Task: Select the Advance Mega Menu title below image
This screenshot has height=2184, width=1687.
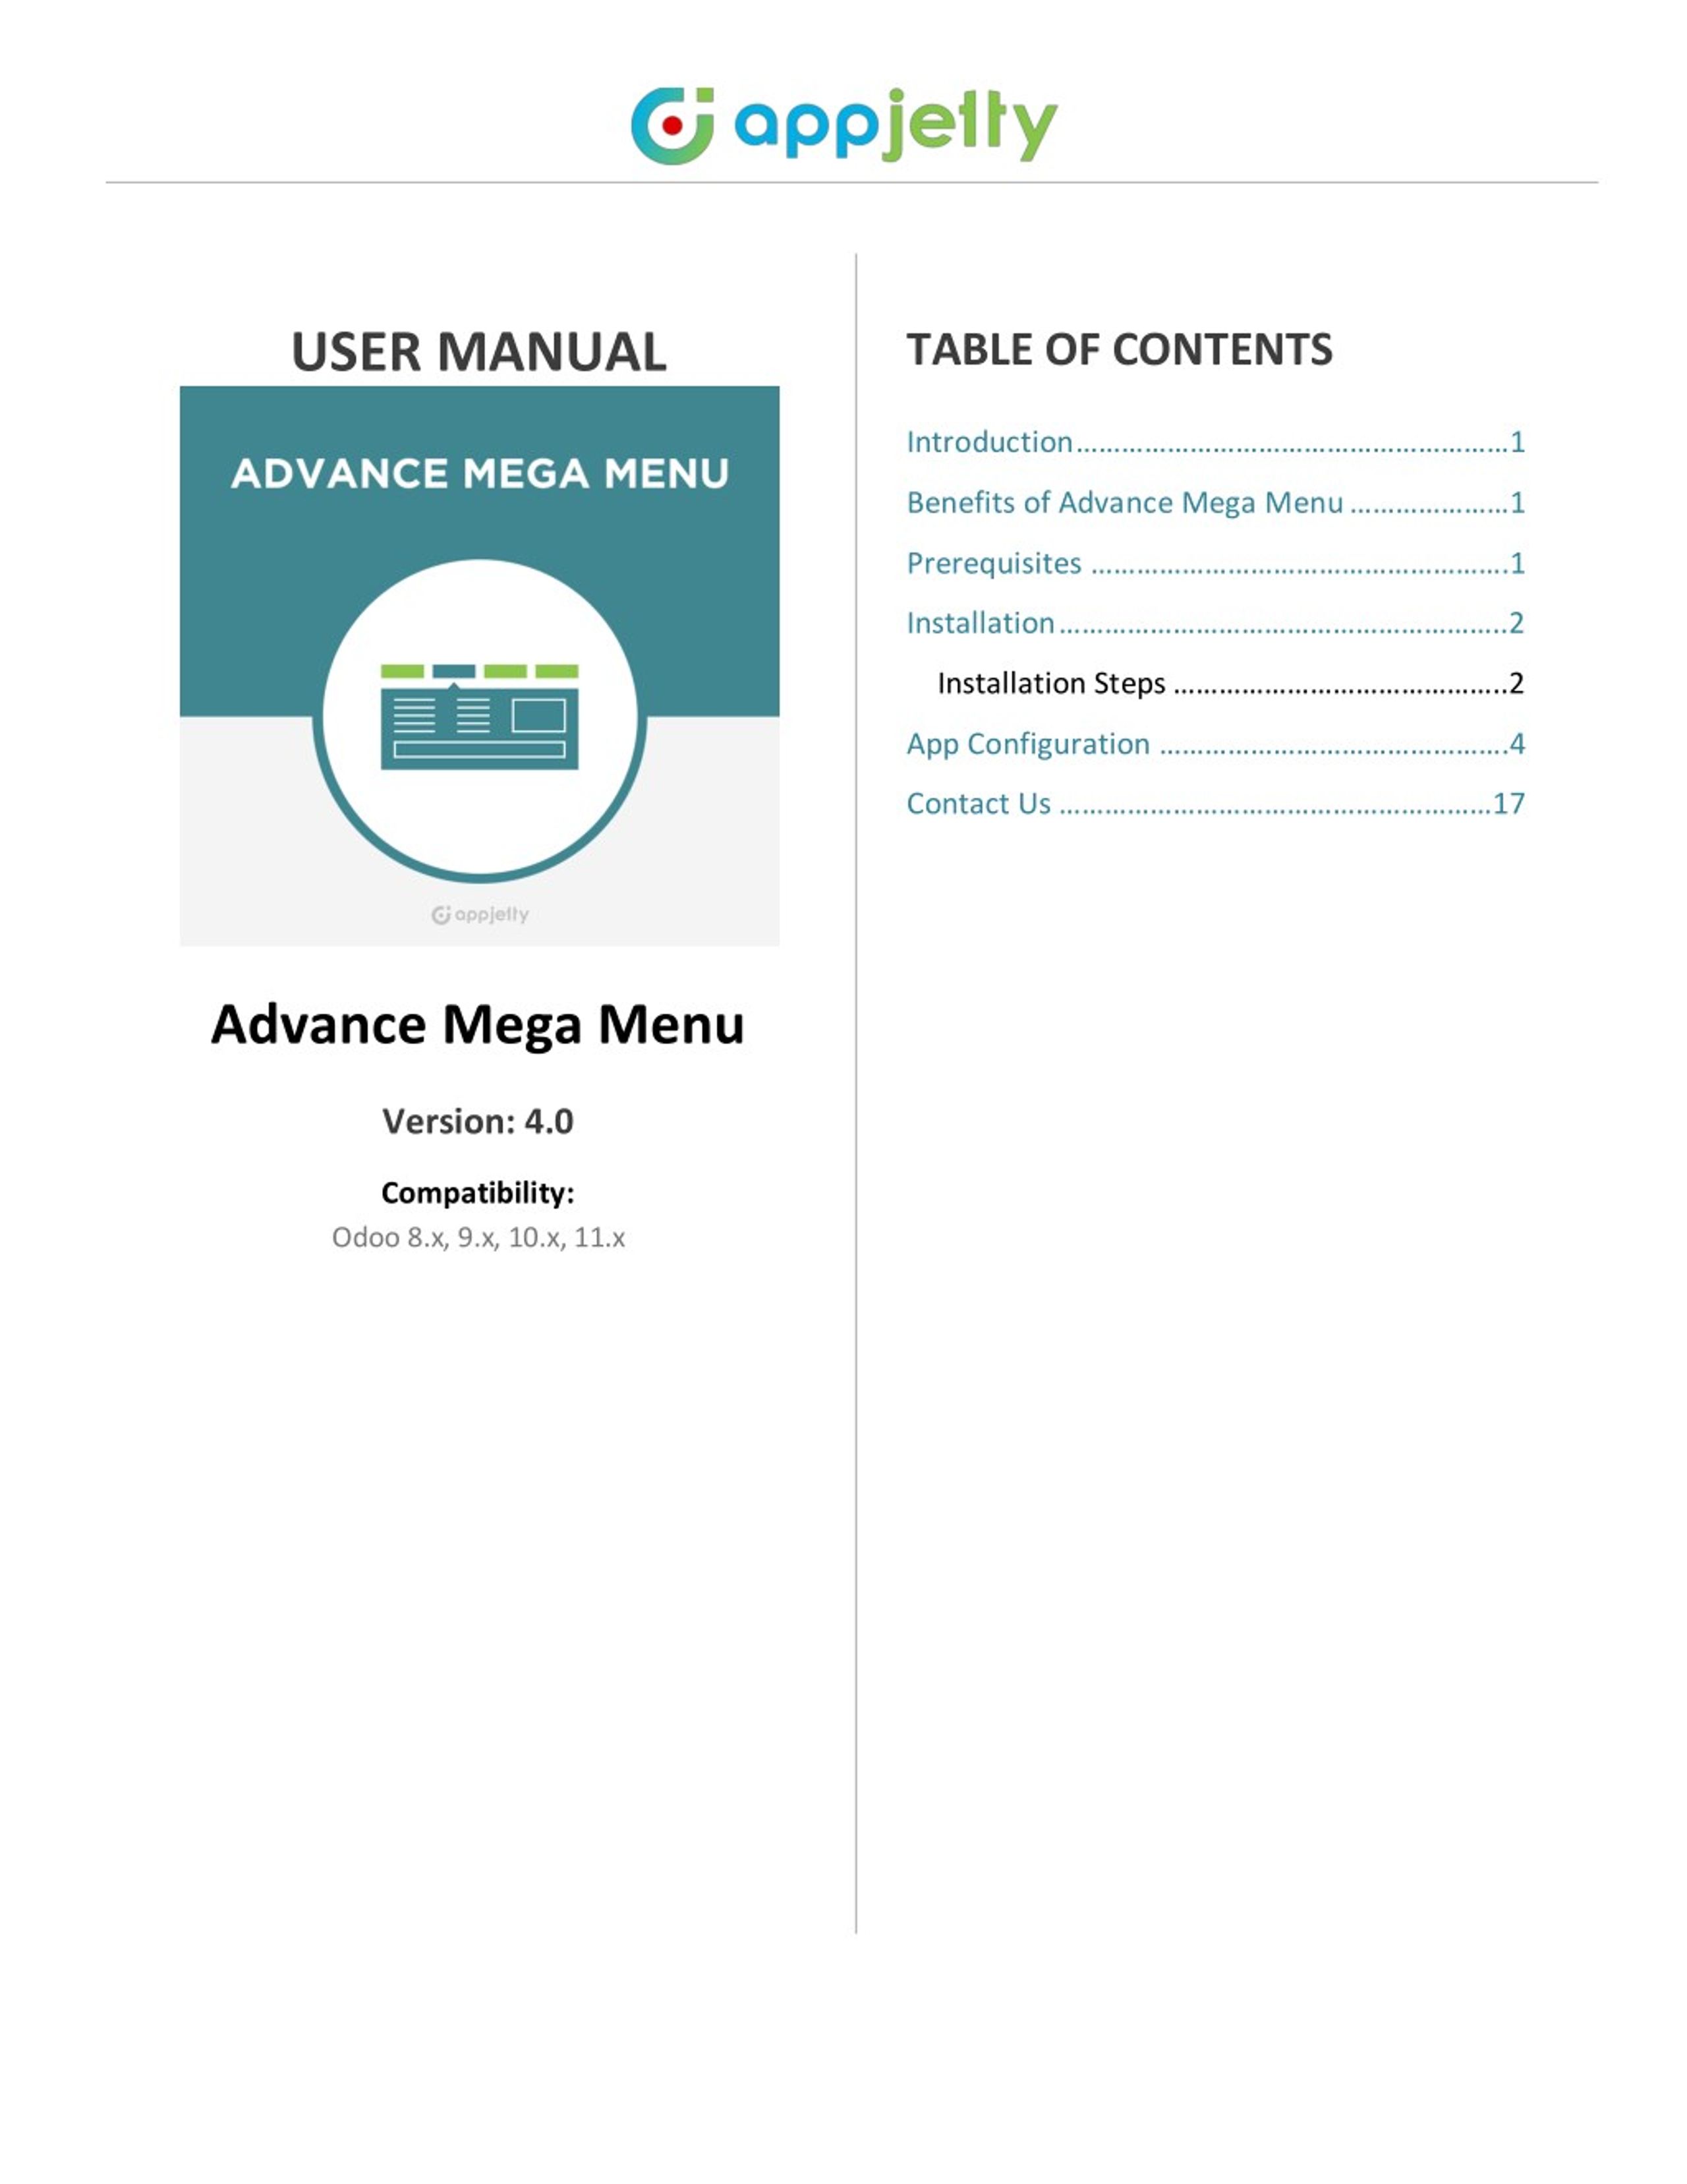Action: tap(478, 1025)
